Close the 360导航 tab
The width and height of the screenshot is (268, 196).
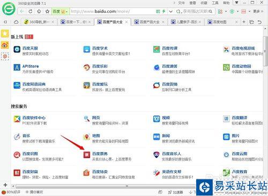click(x=53, y=22)
